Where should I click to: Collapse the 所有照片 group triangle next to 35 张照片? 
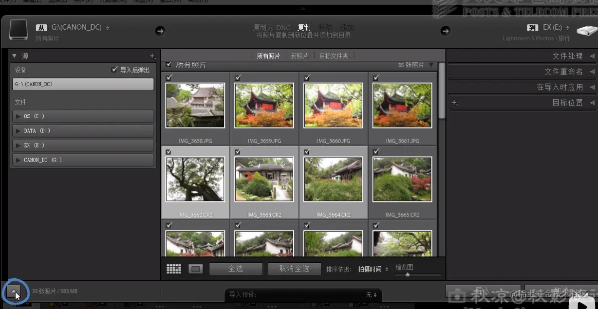pyautogui.click(x=431, y=65)
